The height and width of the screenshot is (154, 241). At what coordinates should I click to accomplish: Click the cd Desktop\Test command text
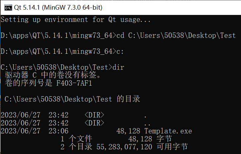(176, 36)
